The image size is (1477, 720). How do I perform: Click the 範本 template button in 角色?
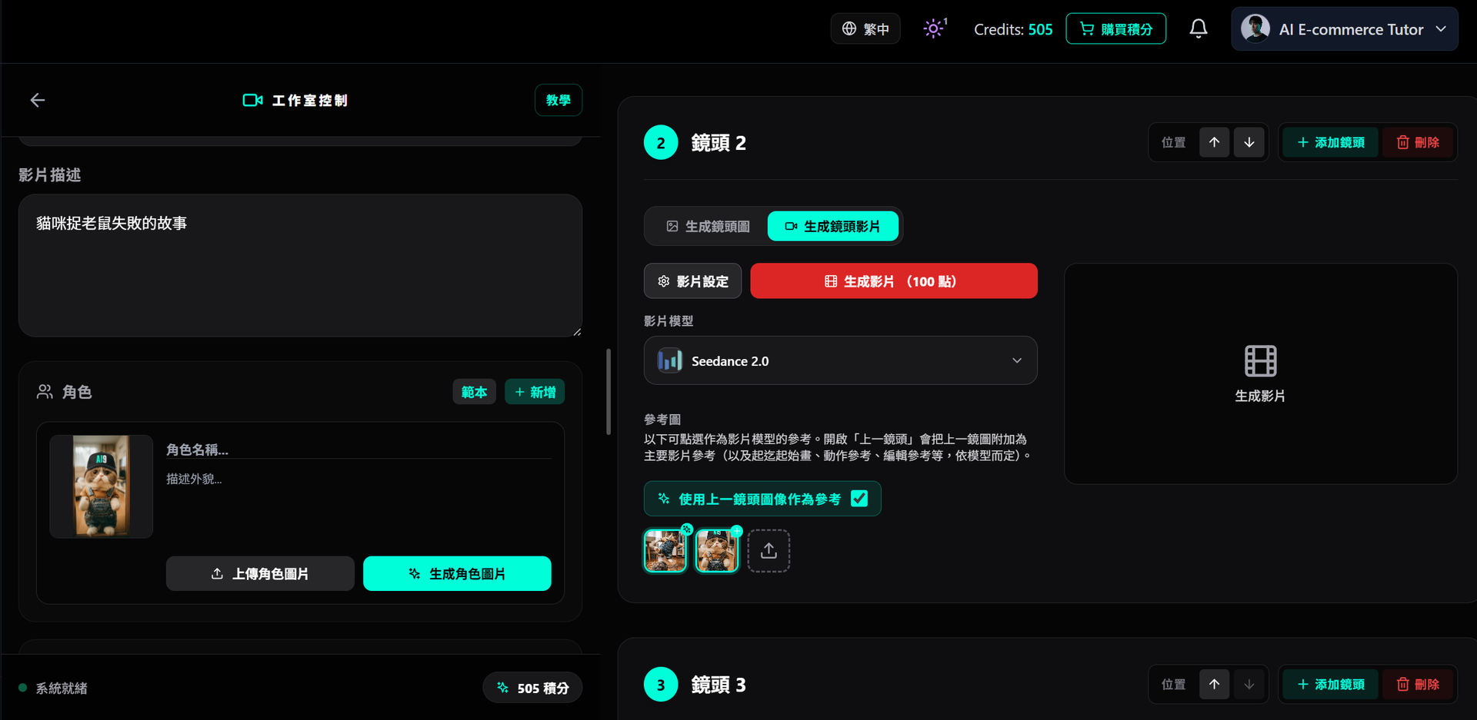tap(474, 392)
